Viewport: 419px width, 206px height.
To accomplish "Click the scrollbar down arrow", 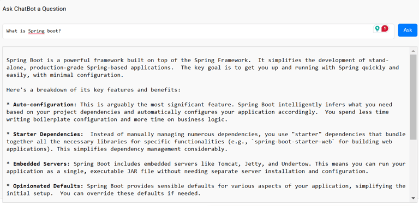I will click(x=413, y=198).
